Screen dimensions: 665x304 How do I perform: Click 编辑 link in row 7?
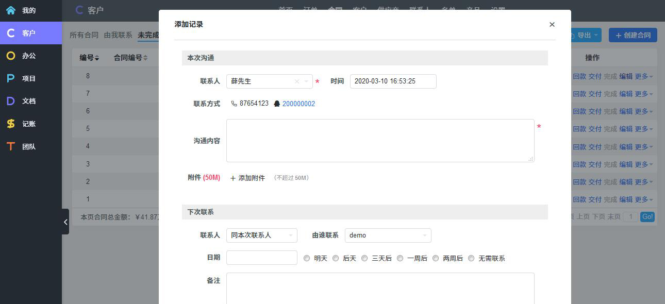626,94
